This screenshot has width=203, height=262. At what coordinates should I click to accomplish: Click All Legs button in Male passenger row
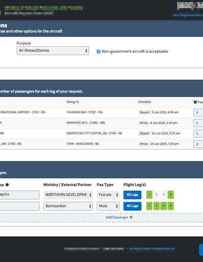click(132, 206)
